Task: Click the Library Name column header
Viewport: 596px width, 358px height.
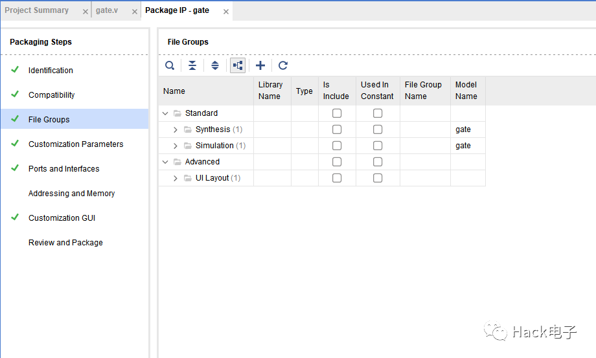Action: [273, 91]
